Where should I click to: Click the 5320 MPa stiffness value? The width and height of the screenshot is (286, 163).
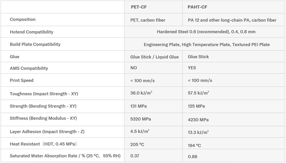click(x=141, y=119)
